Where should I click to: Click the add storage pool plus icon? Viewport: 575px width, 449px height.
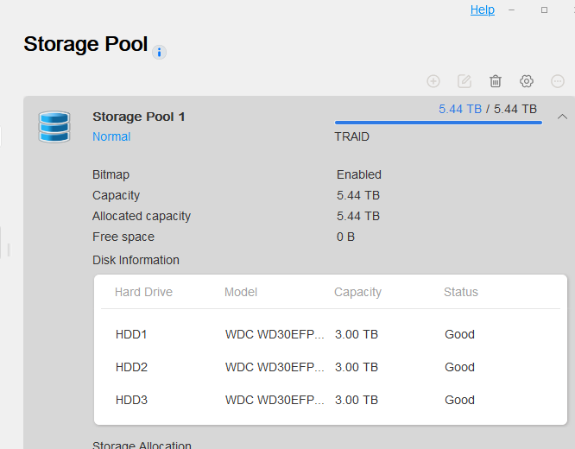[x=433, y=81]
